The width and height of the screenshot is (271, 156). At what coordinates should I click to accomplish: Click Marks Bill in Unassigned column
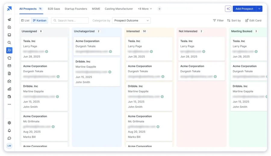click(x=30, y=137)
